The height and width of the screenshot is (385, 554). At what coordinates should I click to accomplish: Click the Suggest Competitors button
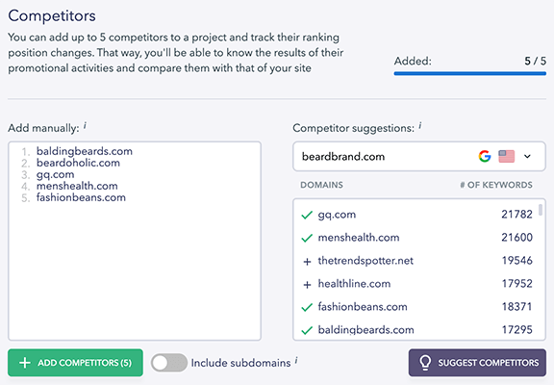click(477, 363)
